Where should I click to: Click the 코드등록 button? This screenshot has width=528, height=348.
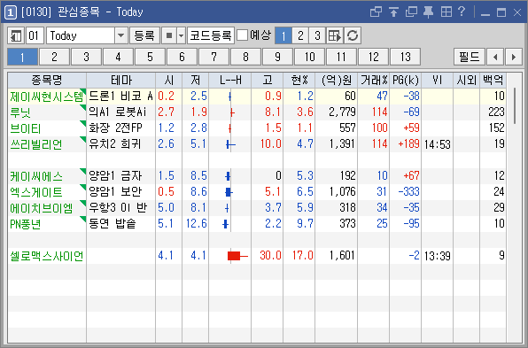point(211,35)
